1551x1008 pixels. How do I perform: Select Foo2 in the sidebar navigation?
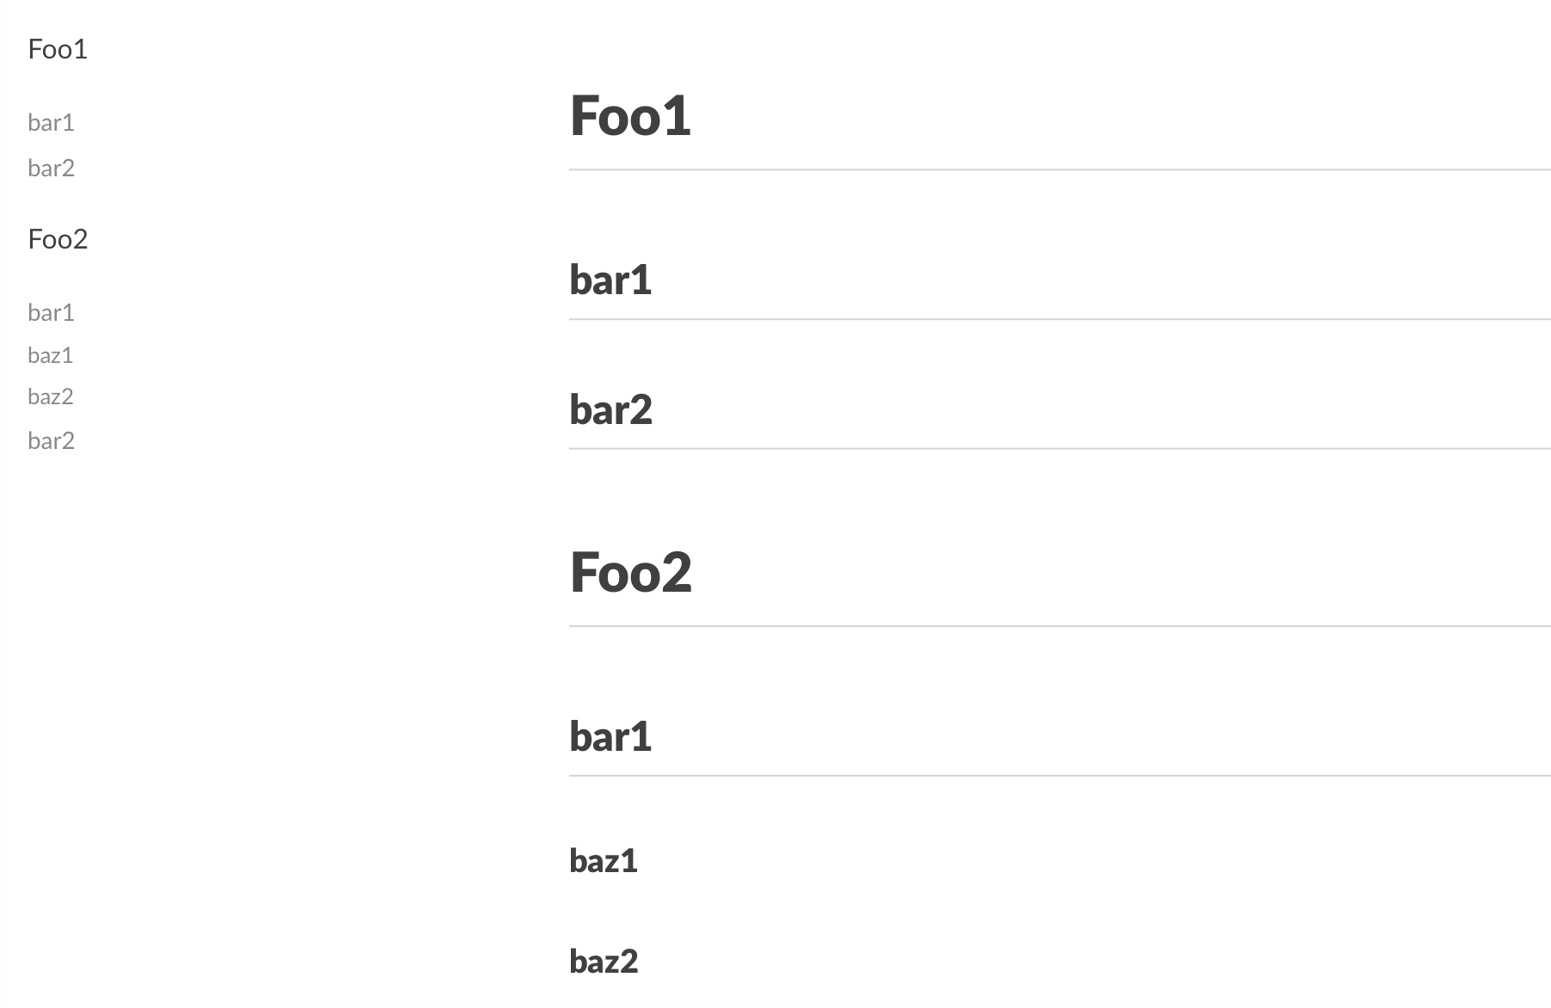pos(57,239)
